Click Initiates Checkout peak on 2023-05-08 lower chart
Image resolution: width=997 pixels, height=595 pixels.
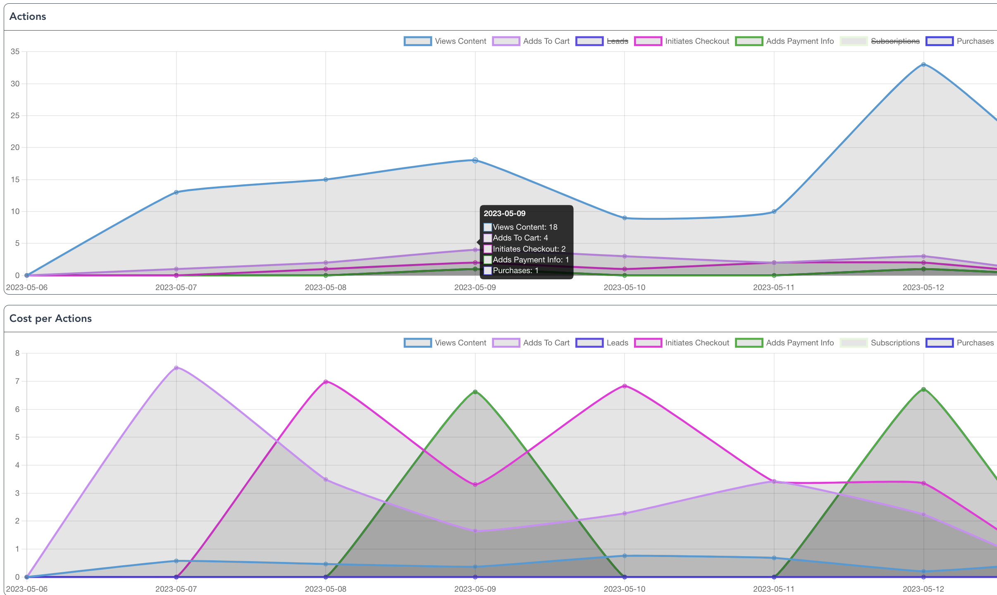pos(326,382)
